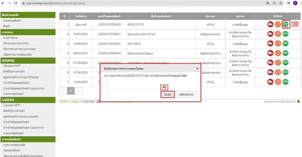
Task: Bookmark this page with the star icon
Action: [x=281, y=3]
